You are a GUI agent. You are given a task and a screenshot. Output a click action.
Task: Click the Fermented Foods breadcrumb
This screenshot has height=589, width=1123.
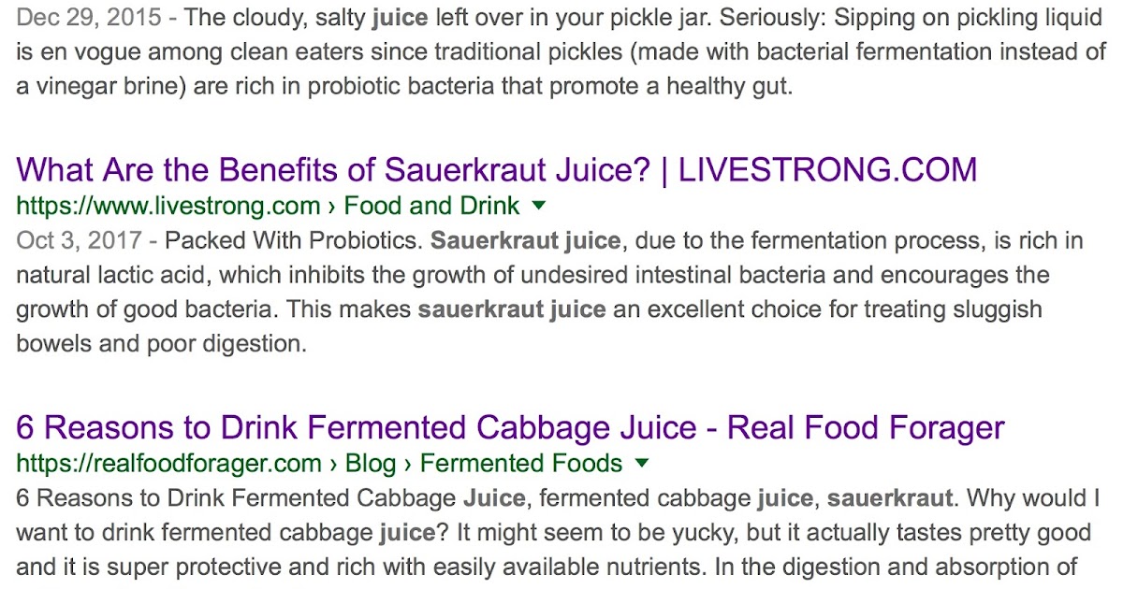click(521, 463)
